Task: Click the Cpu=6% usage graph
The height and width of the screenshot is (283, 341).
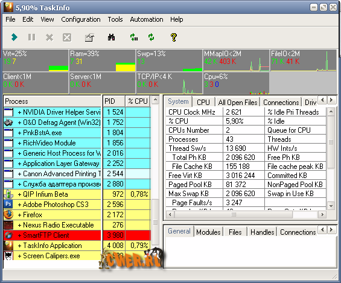Action: coord(237,83)
